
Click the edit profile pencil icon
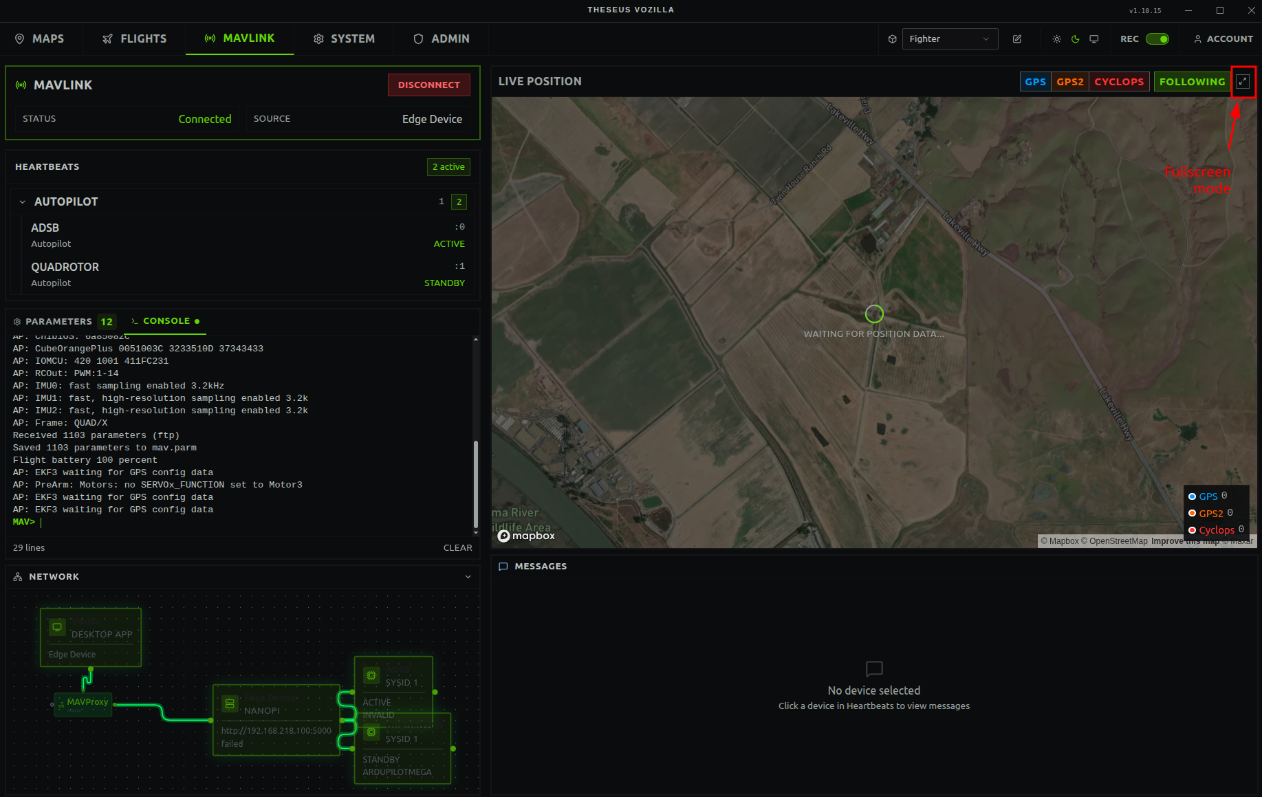click(x=1017, y=39)
